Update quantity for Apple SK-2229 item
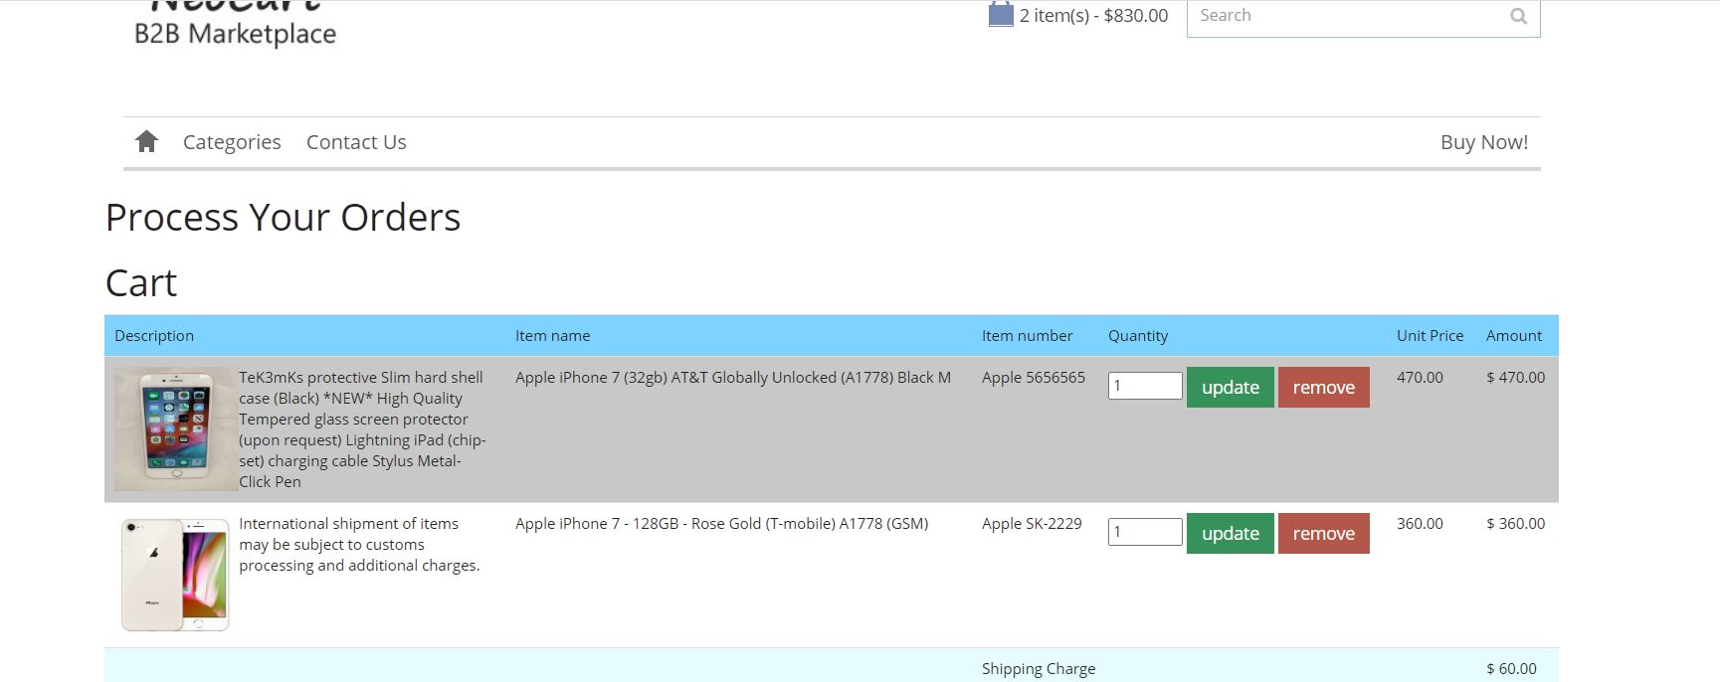 (x=1231, y=533)
